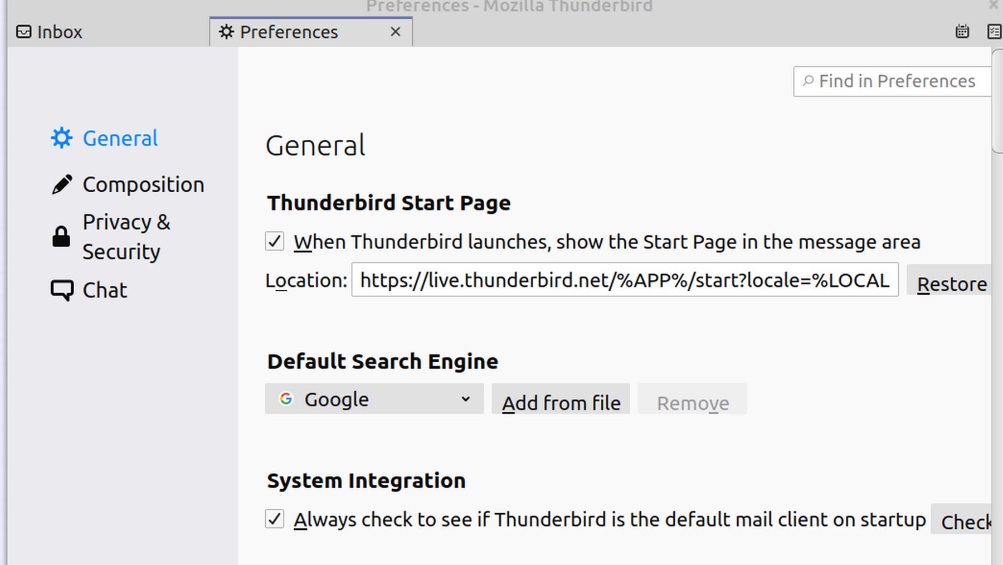Click the Start Page Location URL field

[625, 280]
